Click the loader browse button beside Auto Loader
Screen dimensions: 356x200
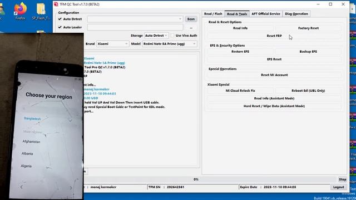pos(191,27)
